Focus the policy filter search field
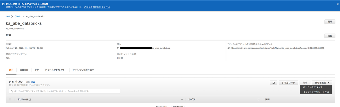Image resolution: width=340 pixels, height=107 pixels. point(64,91)
